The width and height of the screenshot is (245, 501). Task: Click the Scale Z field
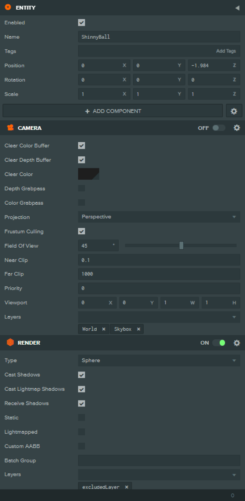pyautogui.click(x=214, y=94)
